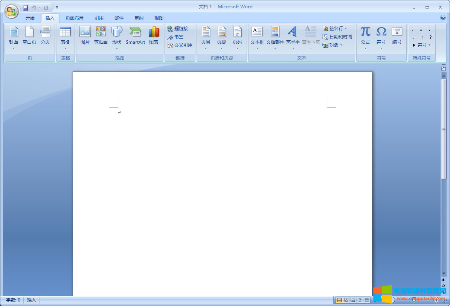450x306 pixels.
Task: Toggle the ruler above the scrollbar
Action: coord(443,68)
